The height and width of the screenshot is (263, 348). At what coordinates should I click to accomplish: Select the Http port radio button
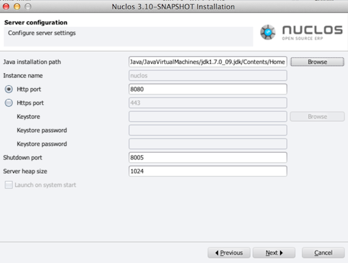pos(9,89)
